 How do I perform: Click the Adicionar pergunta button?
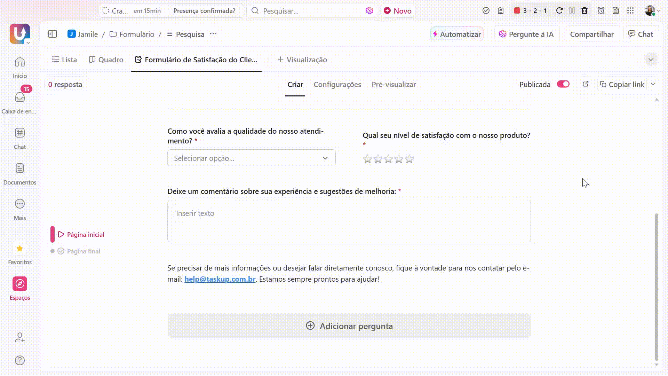pos(349,326)
